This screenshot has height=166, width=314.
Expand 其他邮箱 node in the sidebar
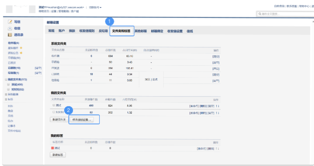(x=6, y=94)
